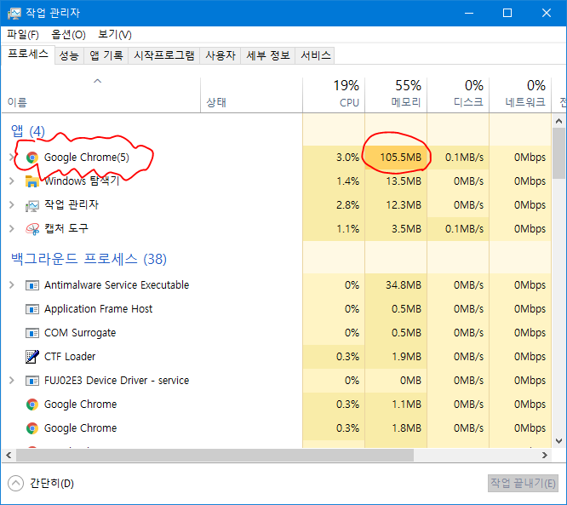
Task: Click the Google Chrome(5) app icon
Action: tap(32, 158)
